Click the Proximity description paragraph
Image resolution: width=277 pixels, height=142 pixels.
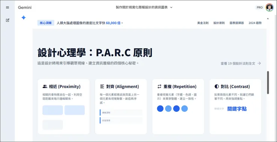(x=63, y=97)
